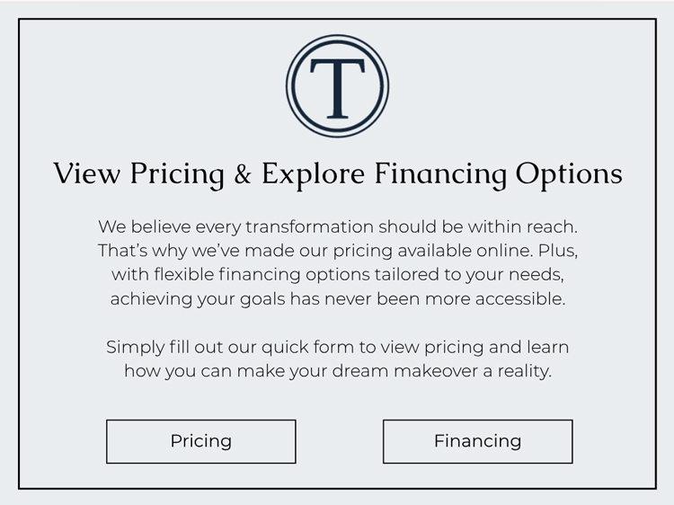Click the heading View Pricing & Explore Financing Options
674x505 pixels.
click(337, 174)
